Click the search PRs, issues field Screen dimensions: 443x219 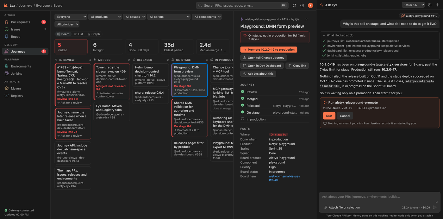click(x=242, y=5)
